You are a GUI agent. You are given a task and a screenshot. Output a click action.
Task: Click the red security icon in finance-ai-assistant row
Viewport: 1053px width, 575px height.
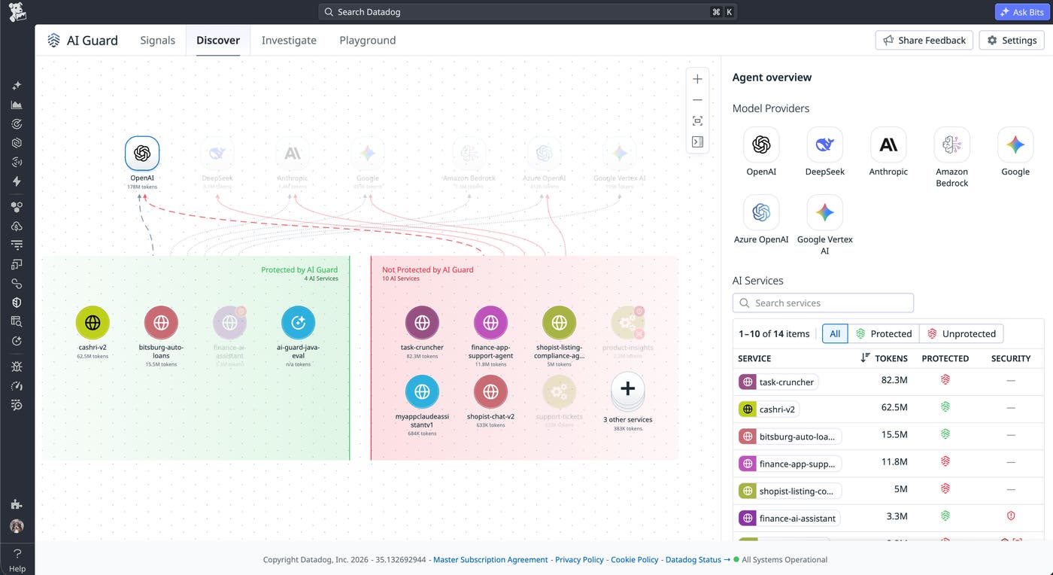[x=1011, y=516]
